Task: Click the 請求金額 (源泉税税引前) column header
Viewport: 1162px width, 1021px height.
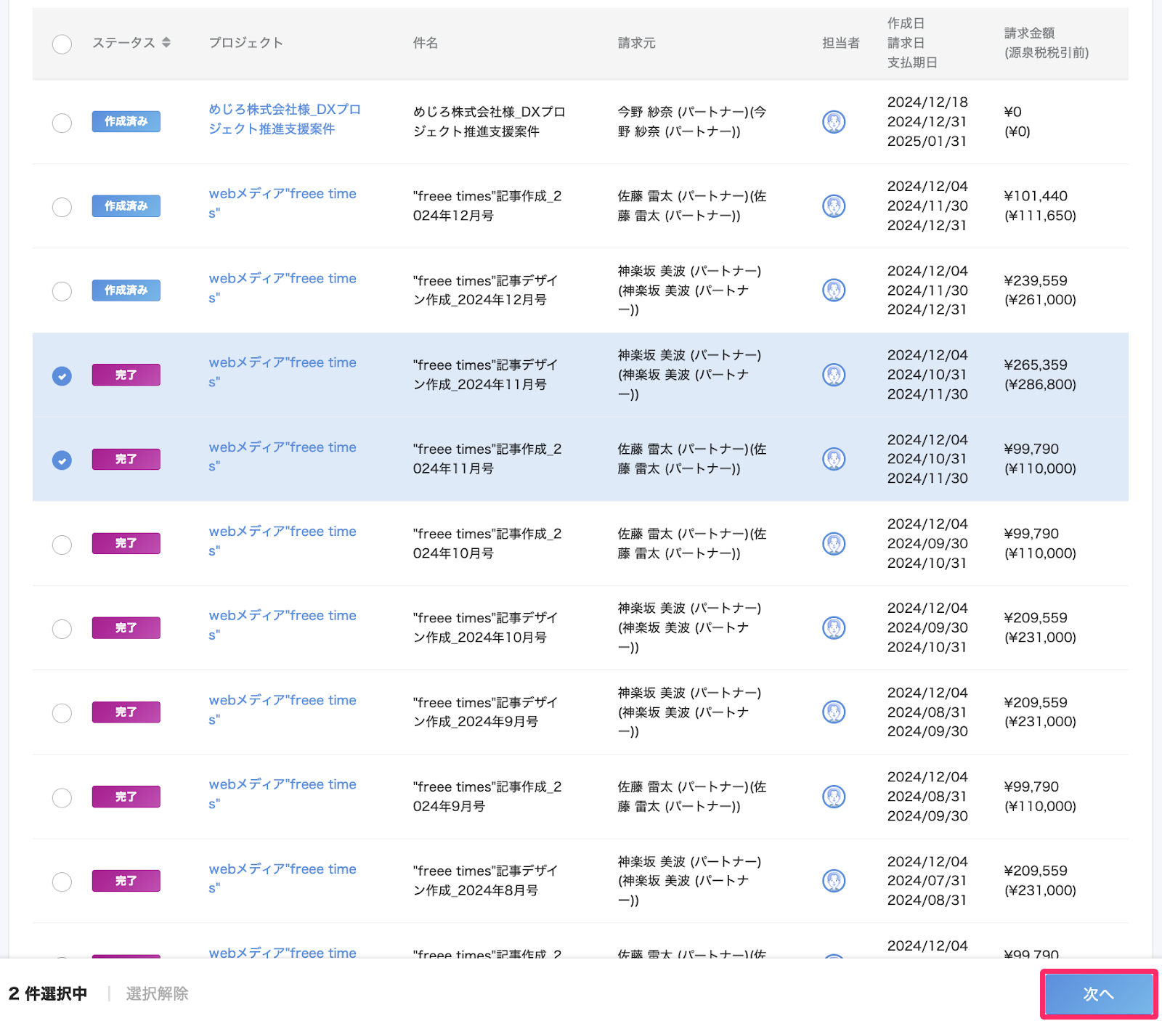Action: [x=1047, y=43]
